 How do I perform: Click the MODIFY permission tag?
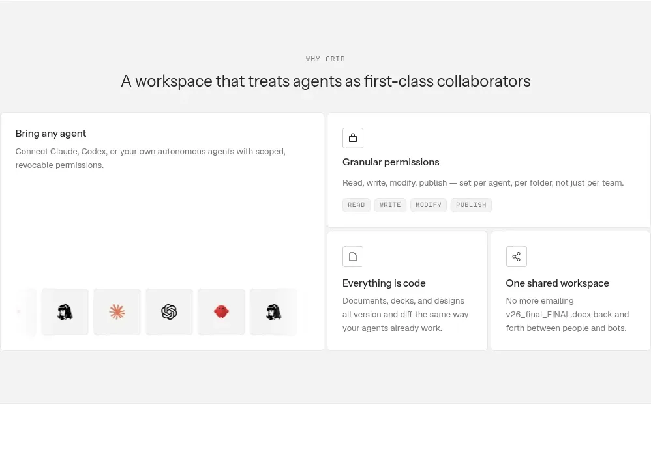[429, 205]
